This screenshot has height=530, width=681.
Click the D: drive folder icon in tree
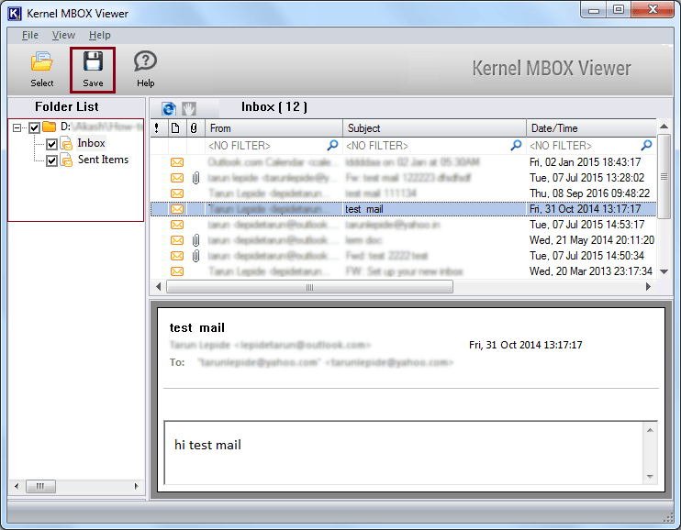point(50,127)
